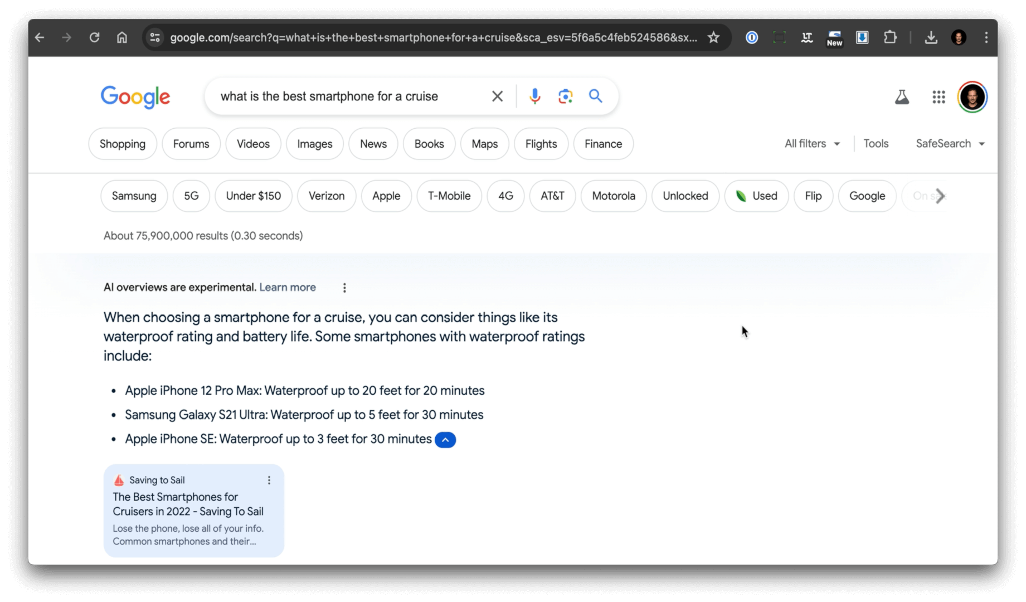The height and width of the screenshot is (602, 1026).
Task: Open site information icon in address bar
Action: [x=155, y=37]
